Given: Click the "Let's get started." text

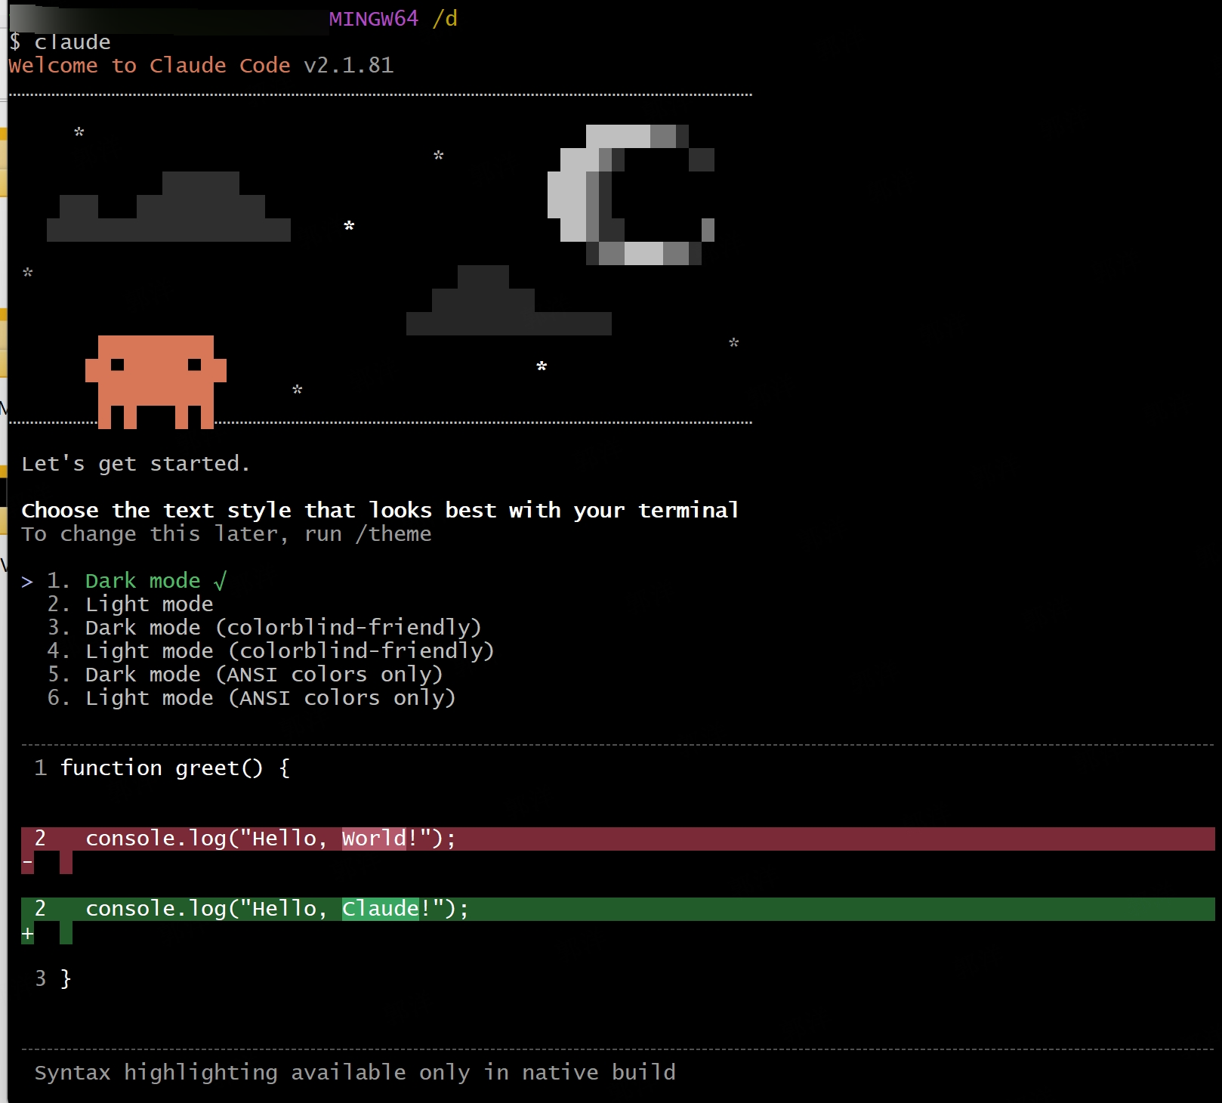Looking at the screenshot, I should (x=135, y=464).
